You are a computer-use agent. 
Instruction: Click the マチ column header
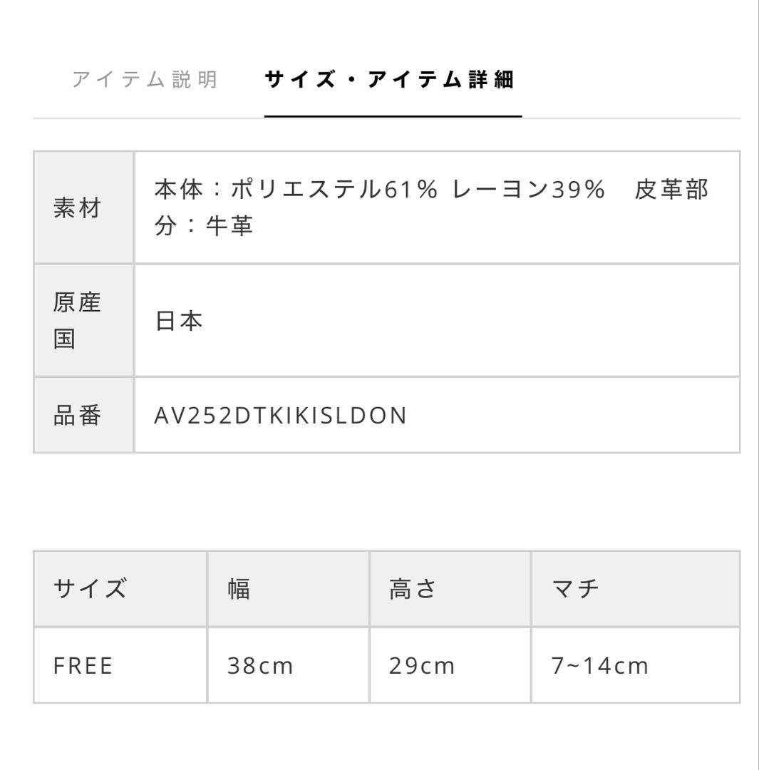coord(576,590)
